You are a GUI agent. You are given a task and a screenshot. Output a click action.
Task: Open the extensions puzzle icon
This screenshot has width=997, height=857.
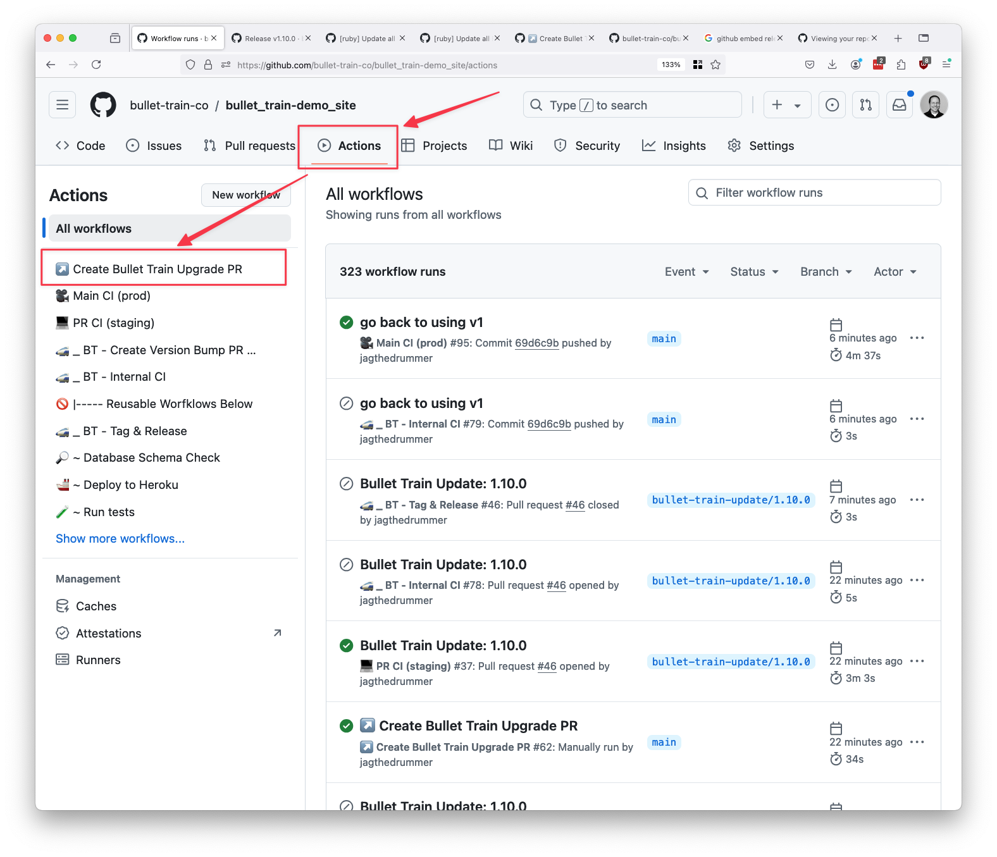click(x=901, y=65)
